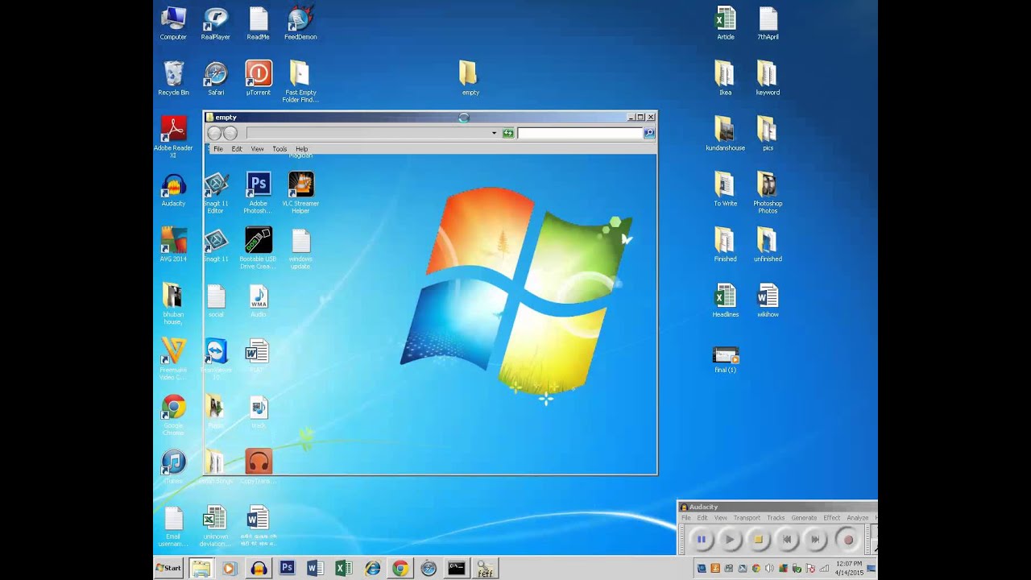Select the Ikea folder on desktop
The image size is (1031, 580).
pyautogui.click(x=725, y=78)
